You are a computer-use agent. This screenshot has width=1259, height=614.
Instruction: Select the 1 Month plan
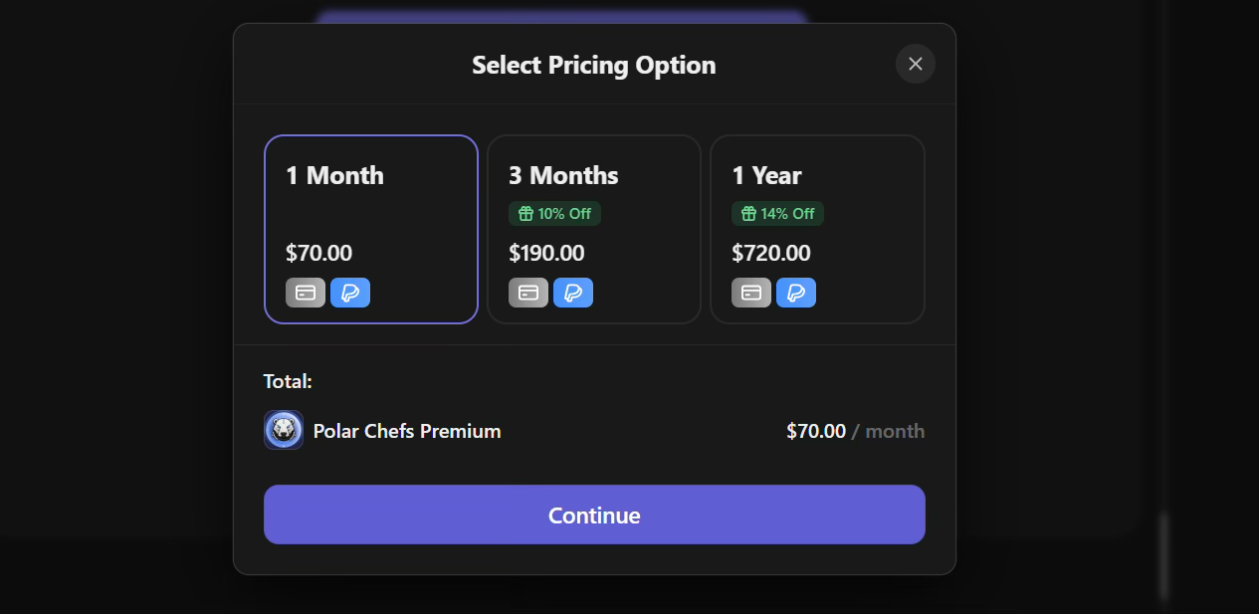pos(370,229)
